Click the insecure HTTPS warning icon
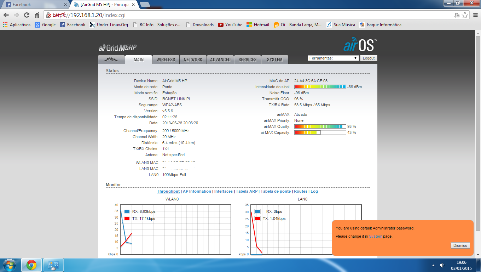The width and height of the screenshot is (481, 272). coord(50,15)
